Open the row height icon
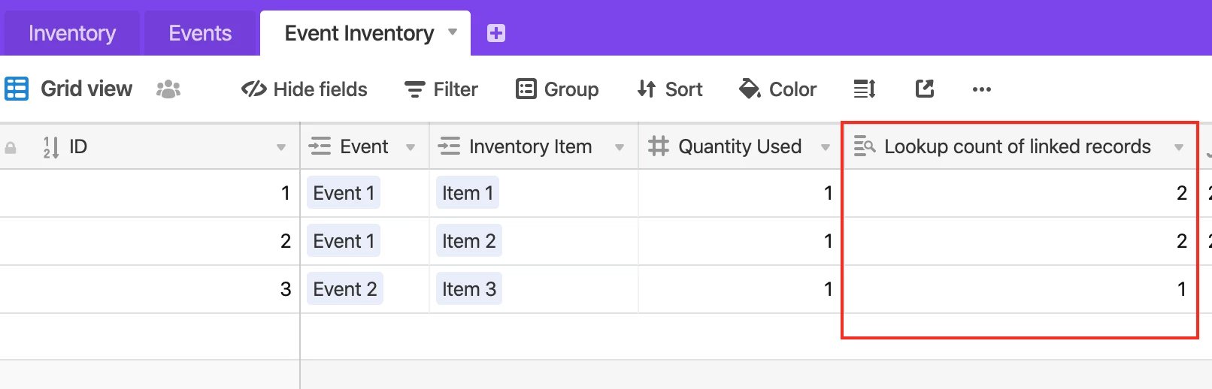The width and height of the screenshot is (1212, 389). (x=865, y=89)
